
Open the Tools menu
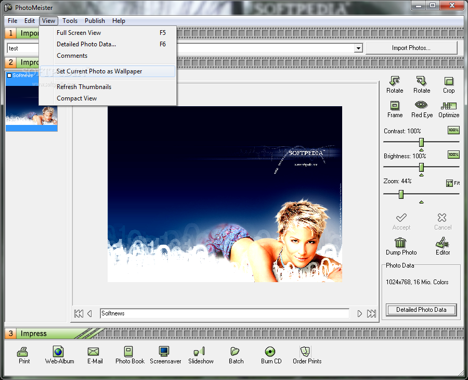(70, 21)
